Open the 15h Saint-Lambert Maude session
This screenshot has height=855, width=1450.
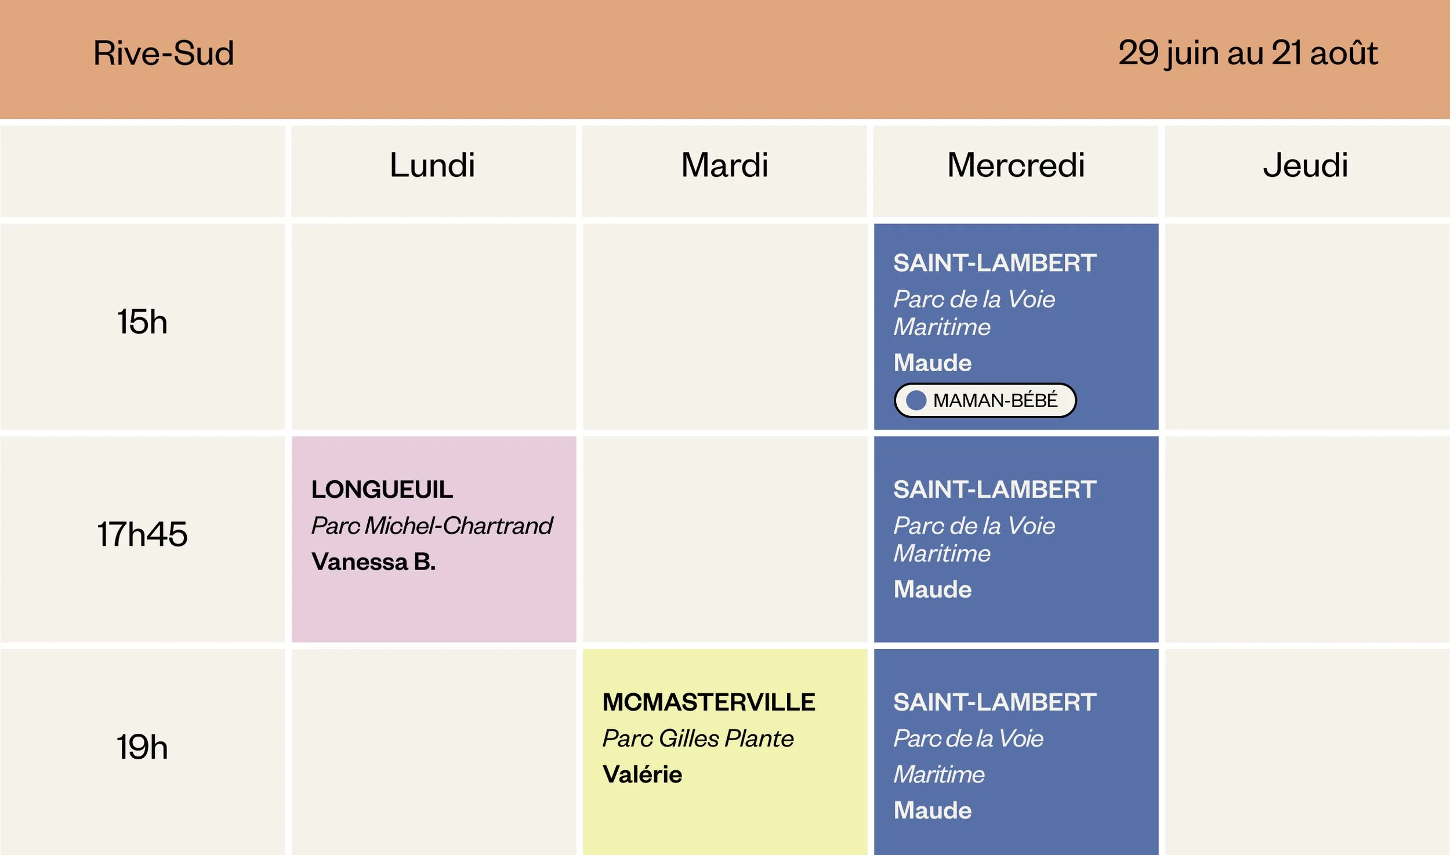[x=1016, y=327]
